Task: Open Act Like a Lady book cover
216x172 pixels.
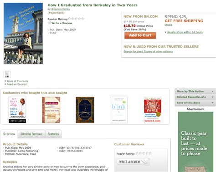Action: point(17,110)
